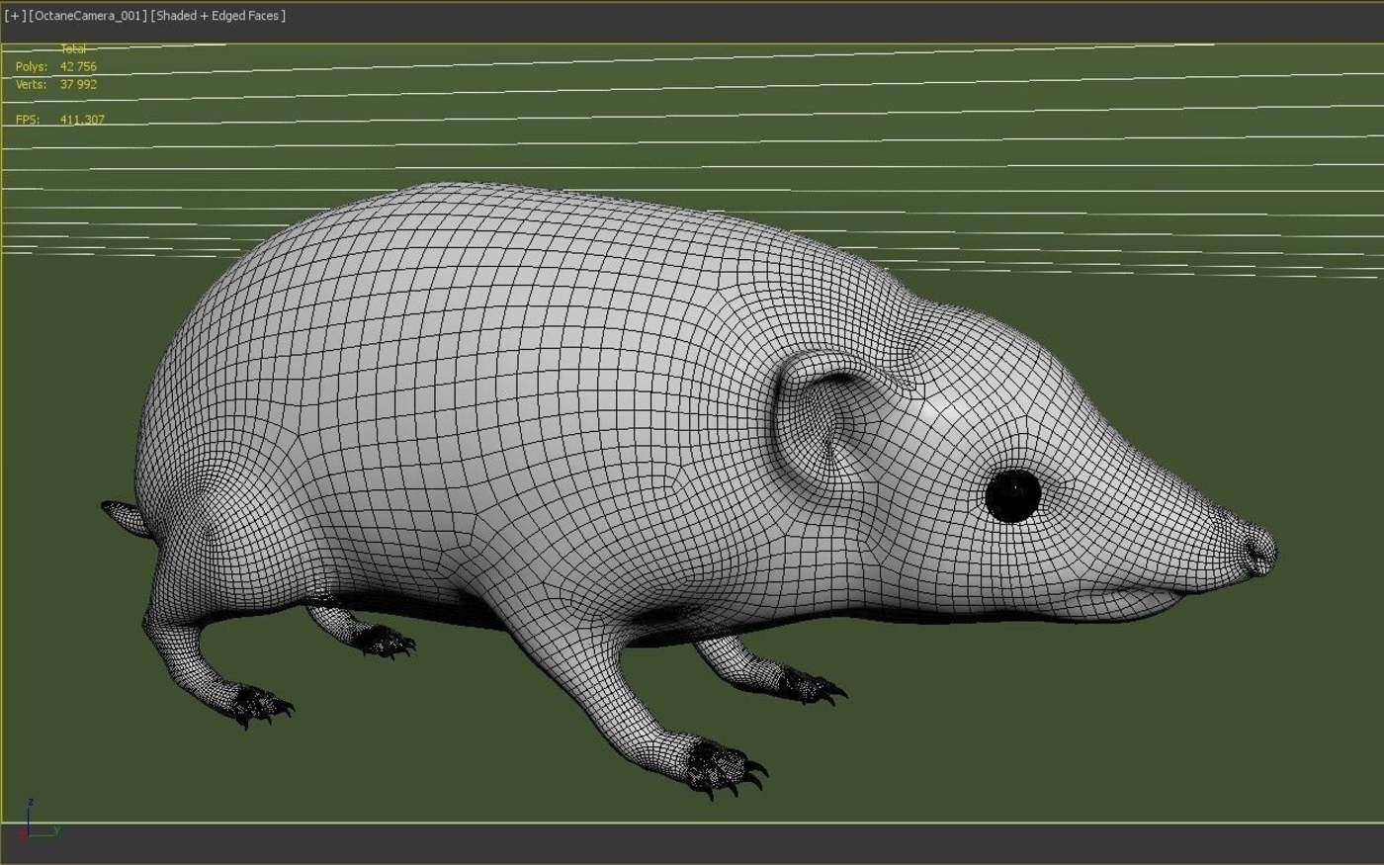Screen dimensions: 1384x865
Task: Click the Y axis label on the tripod
Action: click(56, 830)
